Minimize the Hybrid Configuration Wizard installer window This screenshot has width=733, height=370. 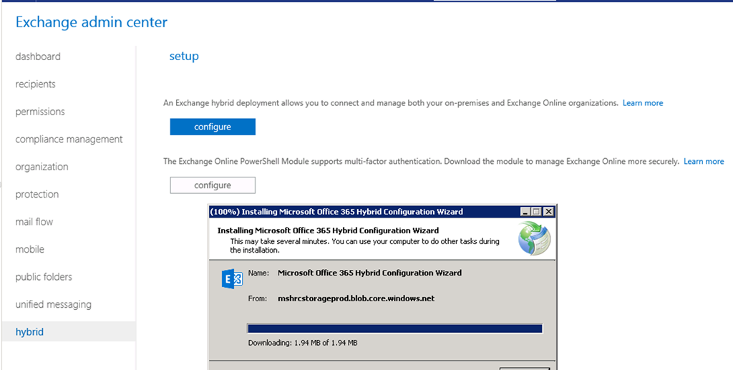pos(526,212)
